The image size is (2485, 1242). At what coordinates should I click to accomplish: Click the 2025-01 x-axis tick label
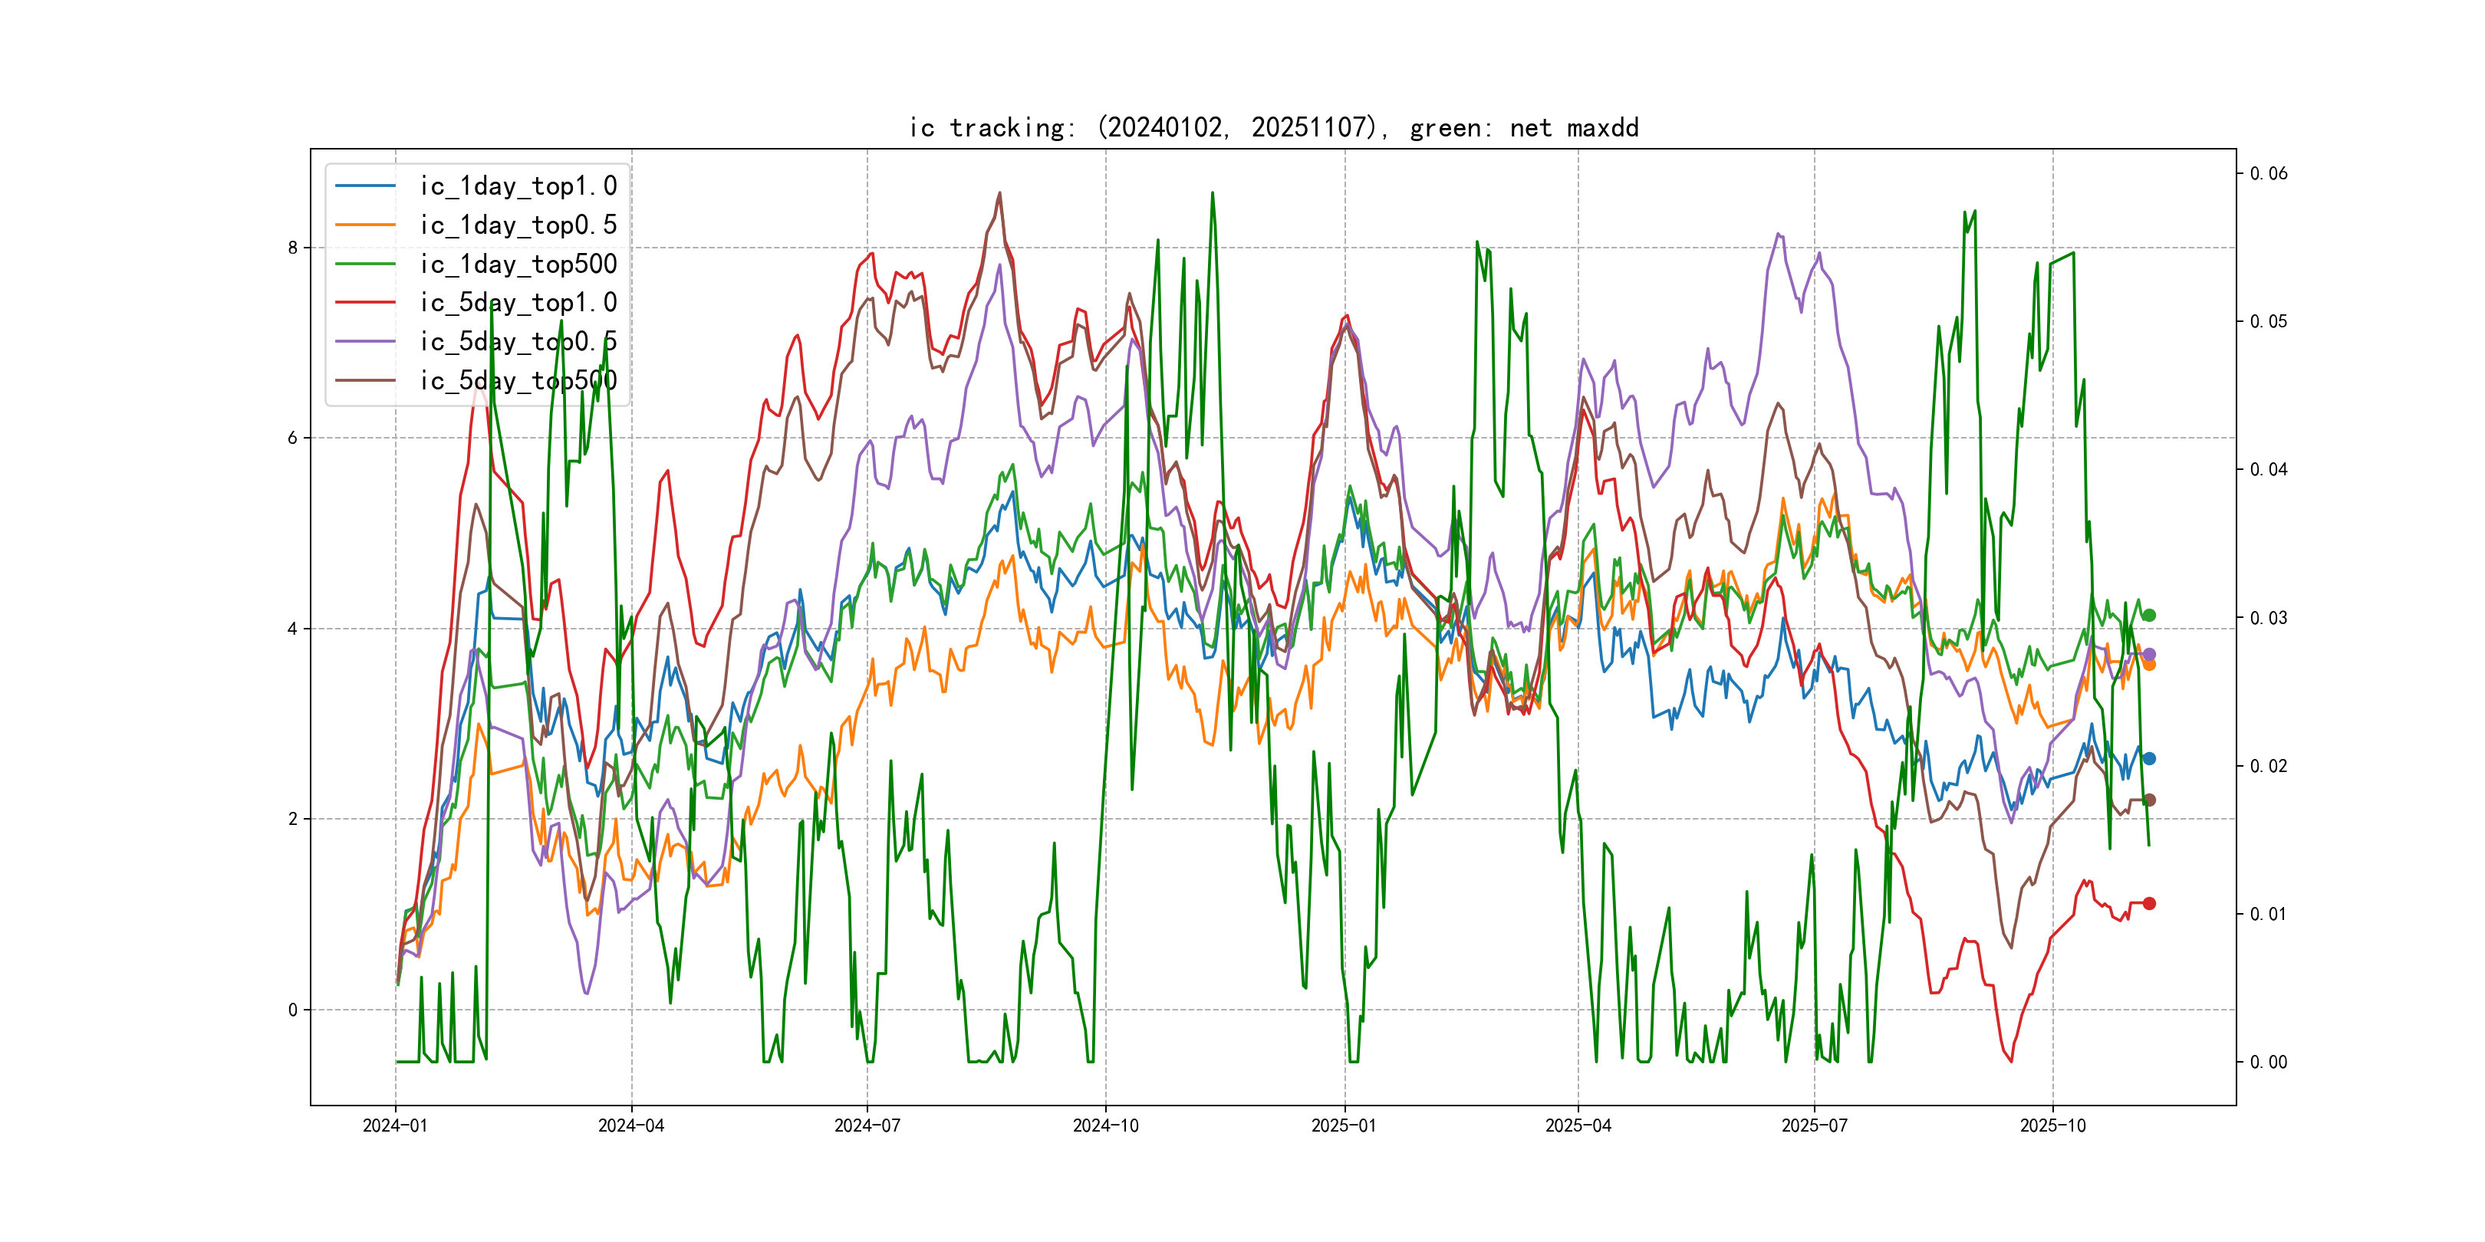(x=1344, y=1125)
